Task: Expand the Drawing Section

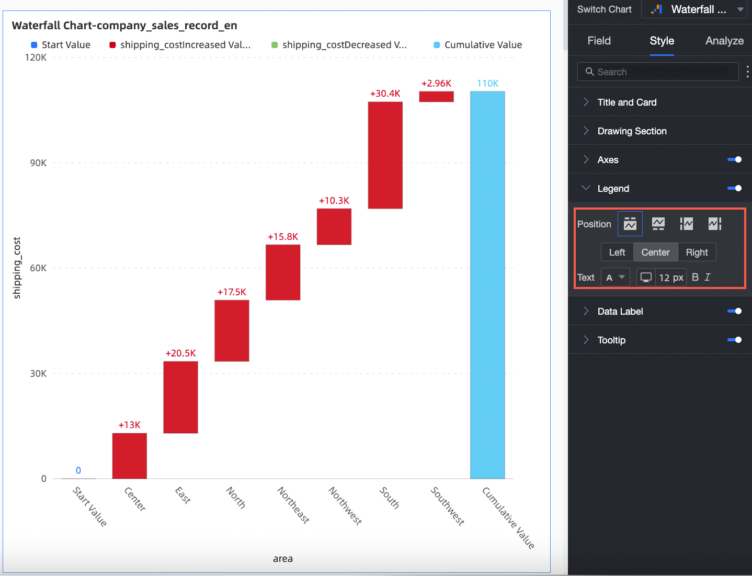Action: click(x=659, y=131)
